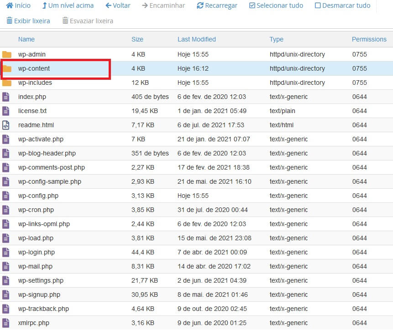Click the readme.html code file icon
This screenshot has height=336, width=393.
click(x=6, y=125)
